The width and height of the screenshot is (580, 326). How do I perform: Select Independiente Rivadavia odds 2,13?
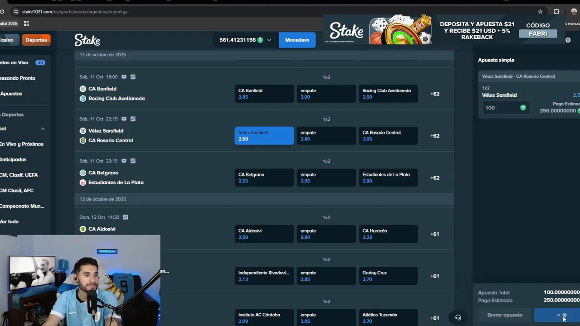264,276
